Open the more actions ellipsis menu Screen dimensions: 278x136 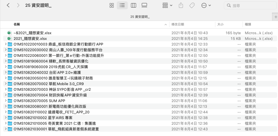coord(206,5)
